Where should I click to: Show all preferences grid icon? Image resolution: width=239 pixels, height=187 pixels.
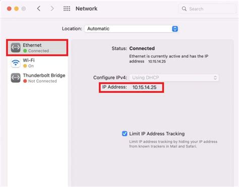pyautogui.click(x=67, y=9)
